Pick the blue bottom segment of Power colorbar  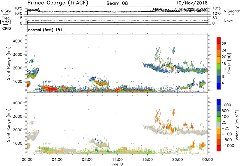click(219, 86)
